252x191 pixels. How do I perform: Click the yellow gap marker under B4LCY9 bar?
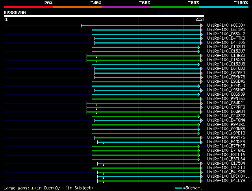(x=103, y=182)
